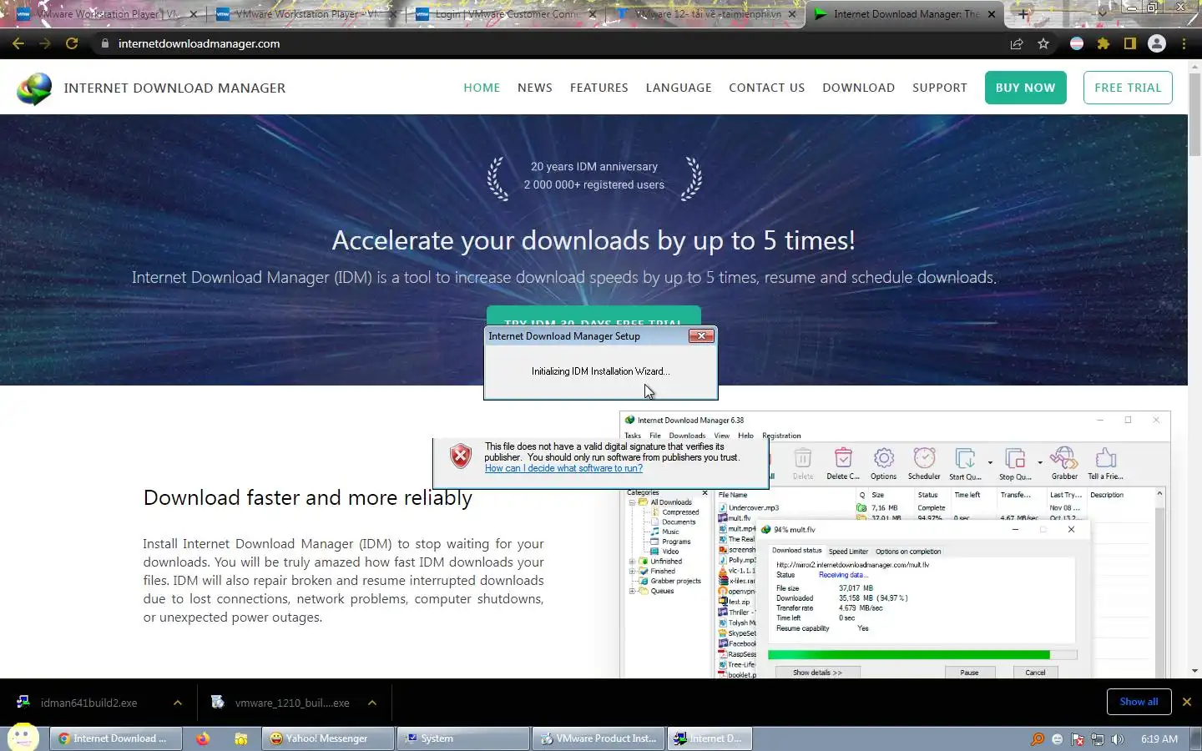The image size is (1202, 751).
Task: Click the BUY NOW button
Action: click(1025, 88)
